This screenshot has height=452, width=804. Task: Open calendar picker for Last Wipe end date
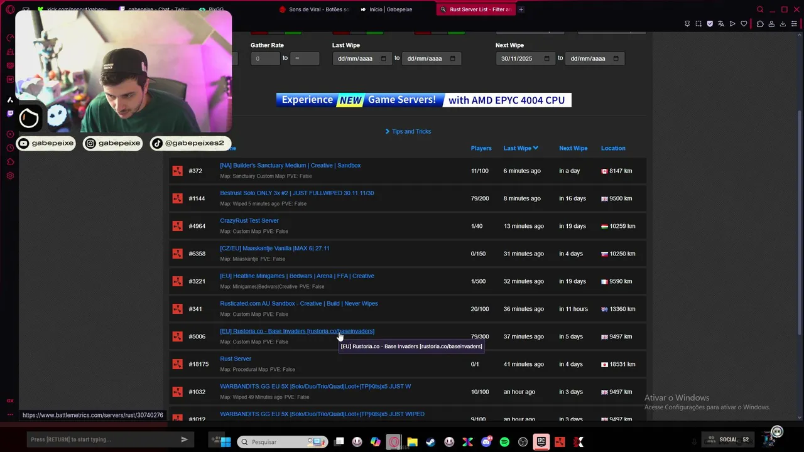coord(452,58)
